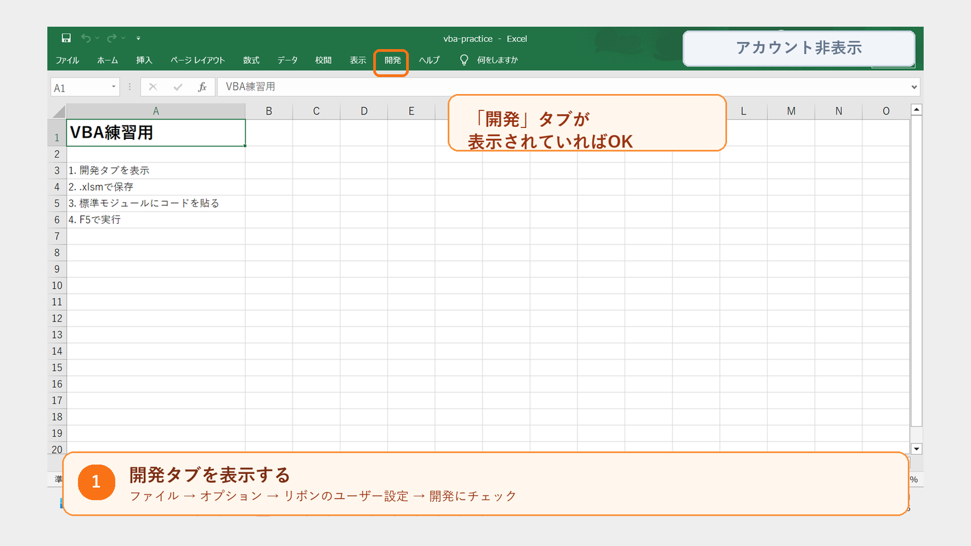Click vertical scrollbar down arrow

click(916, 449)
